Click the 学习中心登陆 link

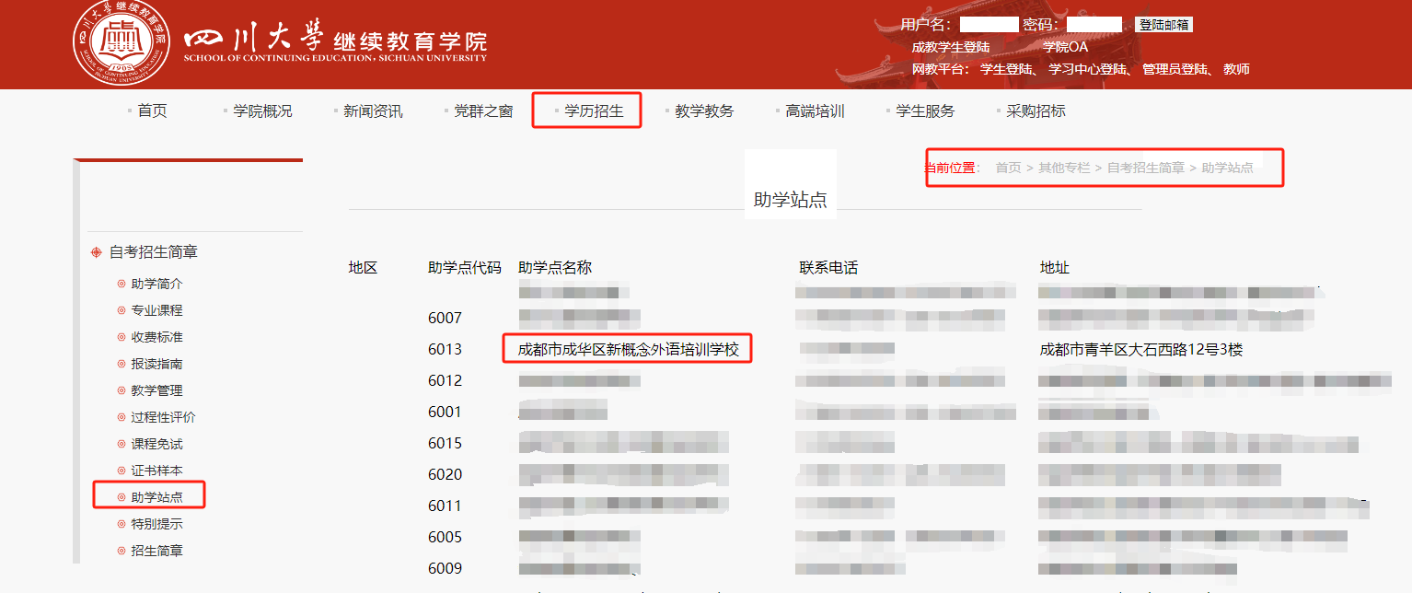point(1087,69)
